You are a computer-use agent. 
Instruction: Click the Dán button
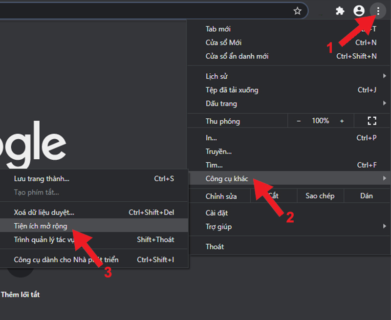click(367, 196)
